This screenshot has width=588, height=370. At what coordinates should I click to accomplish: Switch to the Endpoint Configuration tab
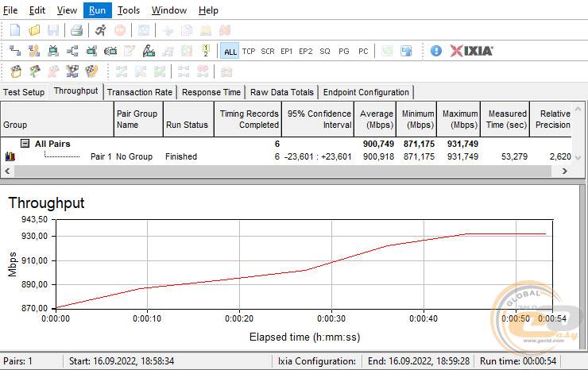click(x=366, y=92)
